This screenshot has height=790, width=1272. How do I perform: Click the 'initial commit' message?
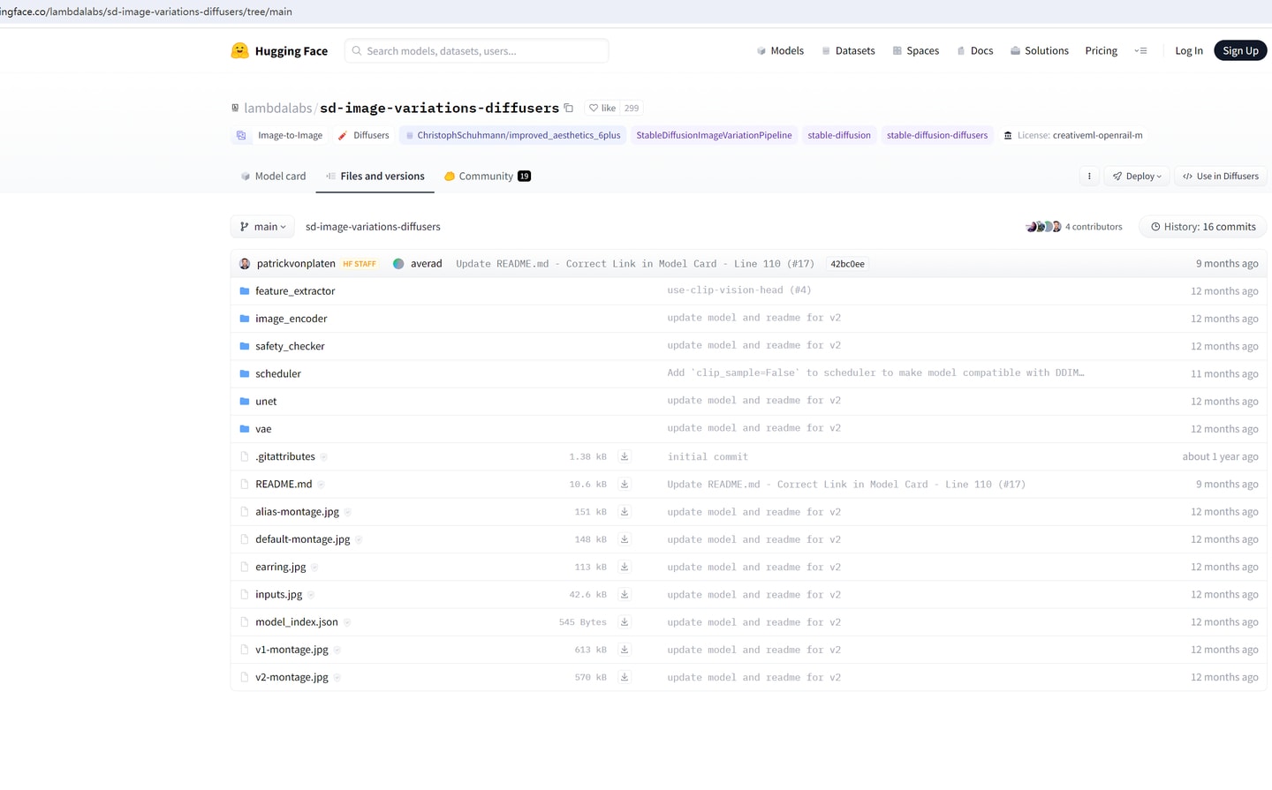point(708,457)
